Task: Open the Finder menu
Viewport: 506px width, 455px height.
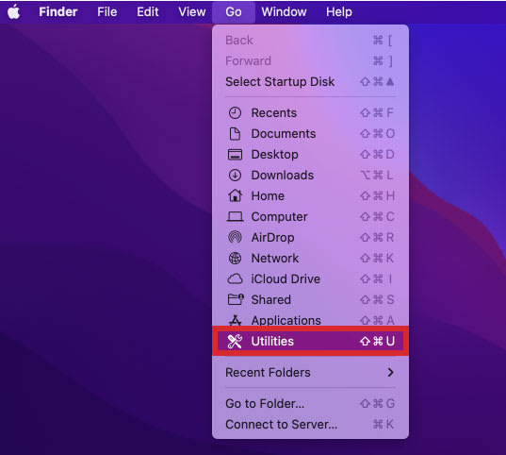Action: point(58,12)
